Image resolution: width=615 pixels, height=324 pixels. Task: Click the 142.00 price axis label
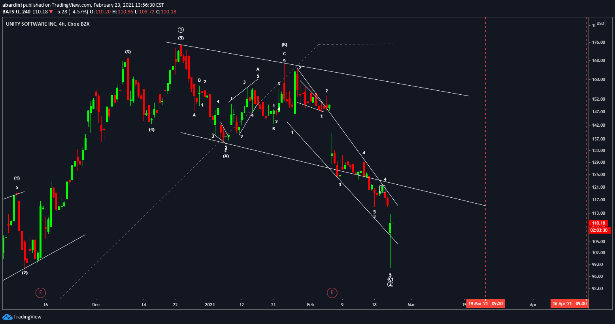point(598,125)
